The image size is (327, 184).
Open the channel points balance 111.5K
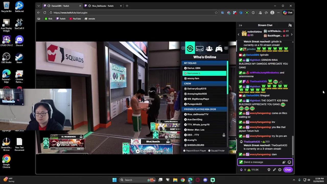click(x=253, y=170)
